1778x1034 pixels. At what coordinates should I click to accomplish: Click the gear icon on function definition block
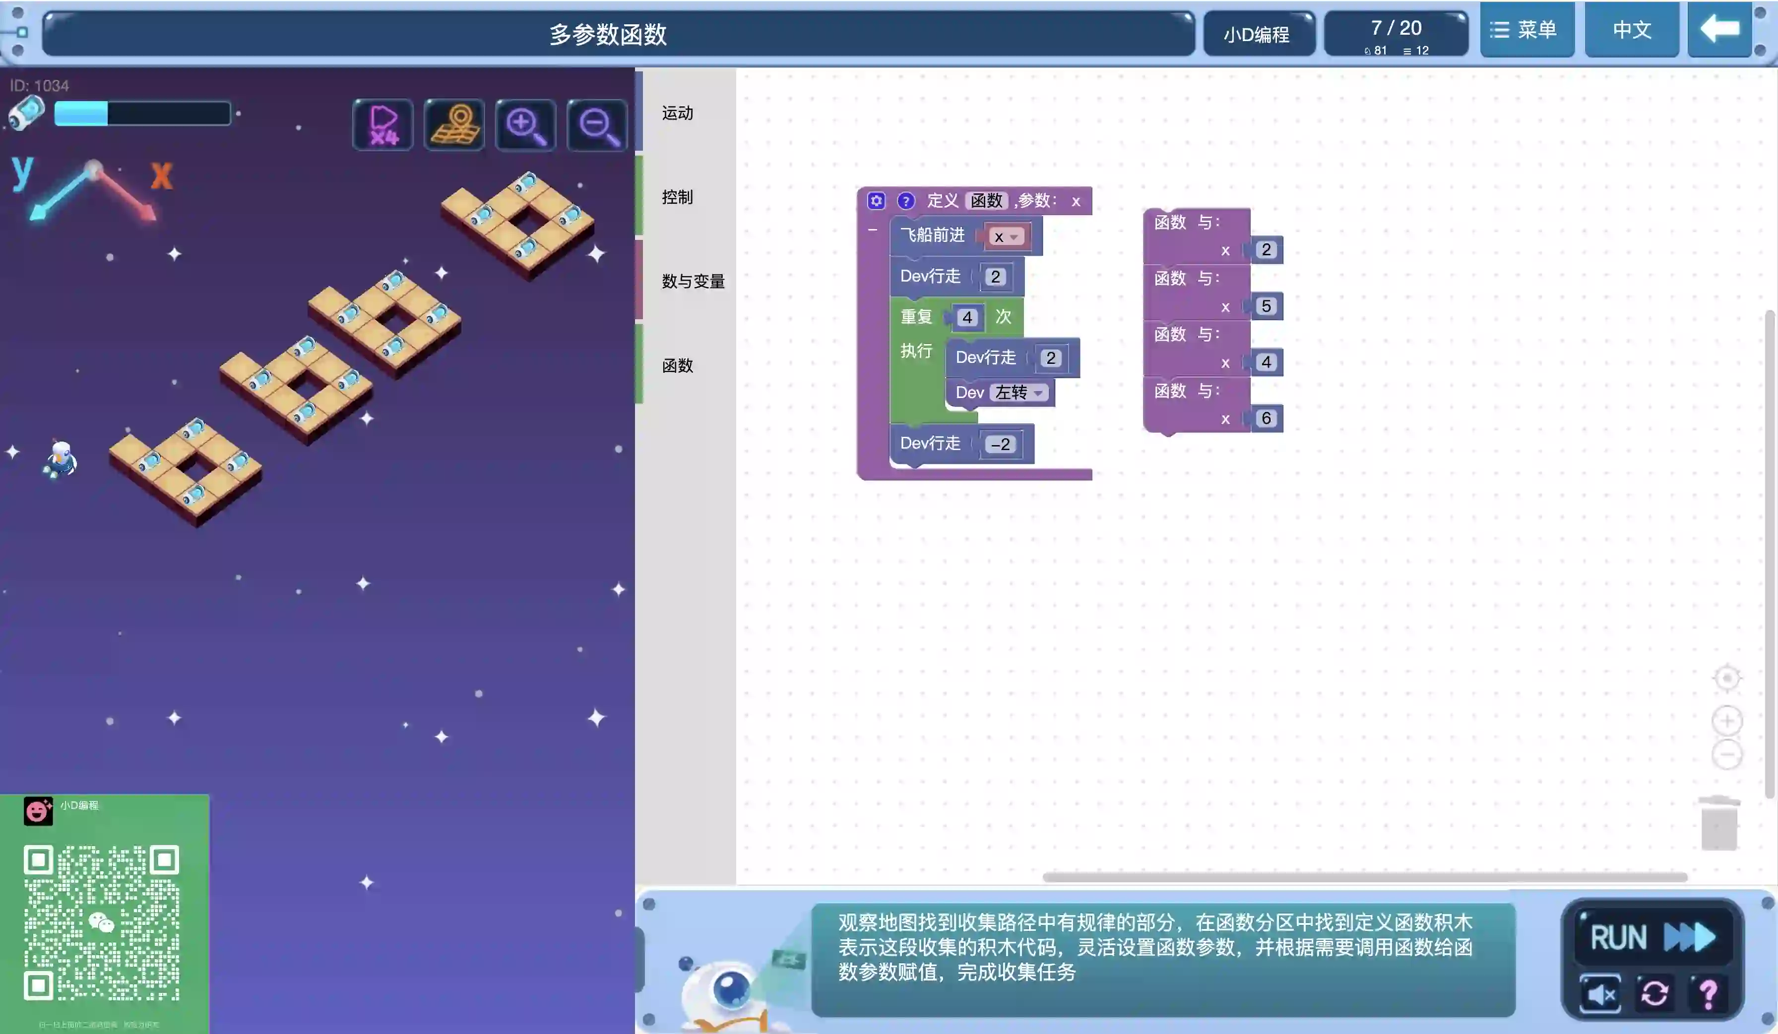876,201
